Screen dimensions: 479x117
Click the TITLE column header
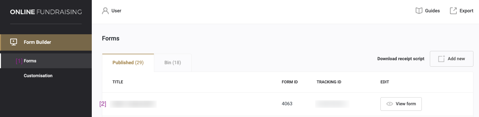pyautogui.click(x=118, y=82)
